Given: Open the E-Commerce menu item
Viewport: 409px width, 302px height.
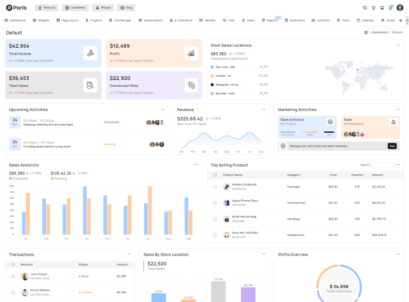Looking at the screenshot, I should point(181,20).
